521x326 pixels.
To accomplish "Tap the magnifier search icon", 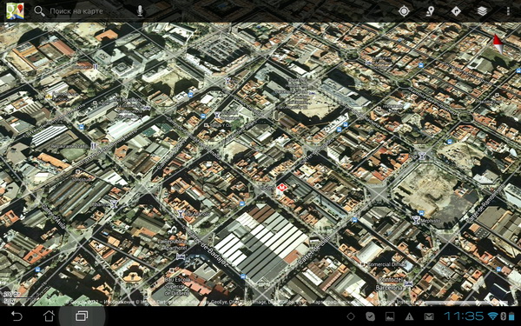I will [x=39, y=11].
